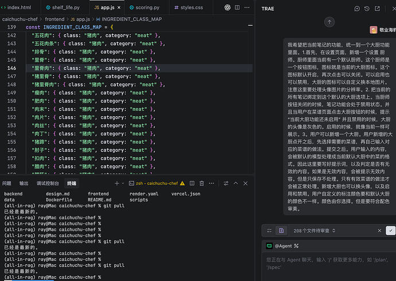Click the minimap marker at editor top right

click(x=250, y=25)
